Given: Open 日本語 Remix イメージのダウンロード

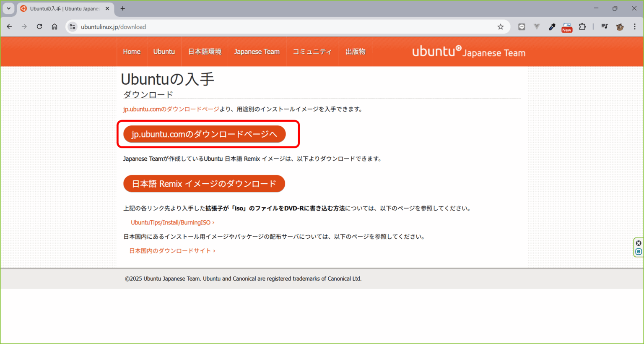Looking at the screenshot, I should pyautogui.click(x=204, y=183).
